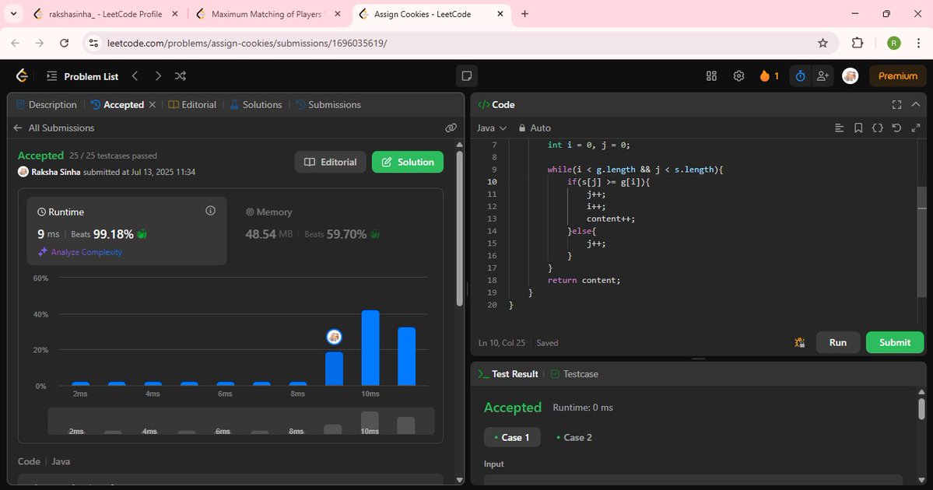
Task: Reload the page in the browser
Action: pos(65,43)
